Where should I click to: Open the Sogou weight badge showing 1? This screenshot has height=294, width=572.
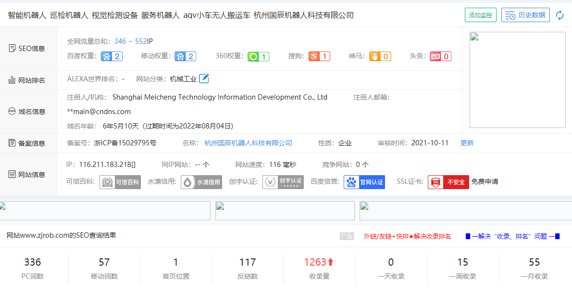319,56
